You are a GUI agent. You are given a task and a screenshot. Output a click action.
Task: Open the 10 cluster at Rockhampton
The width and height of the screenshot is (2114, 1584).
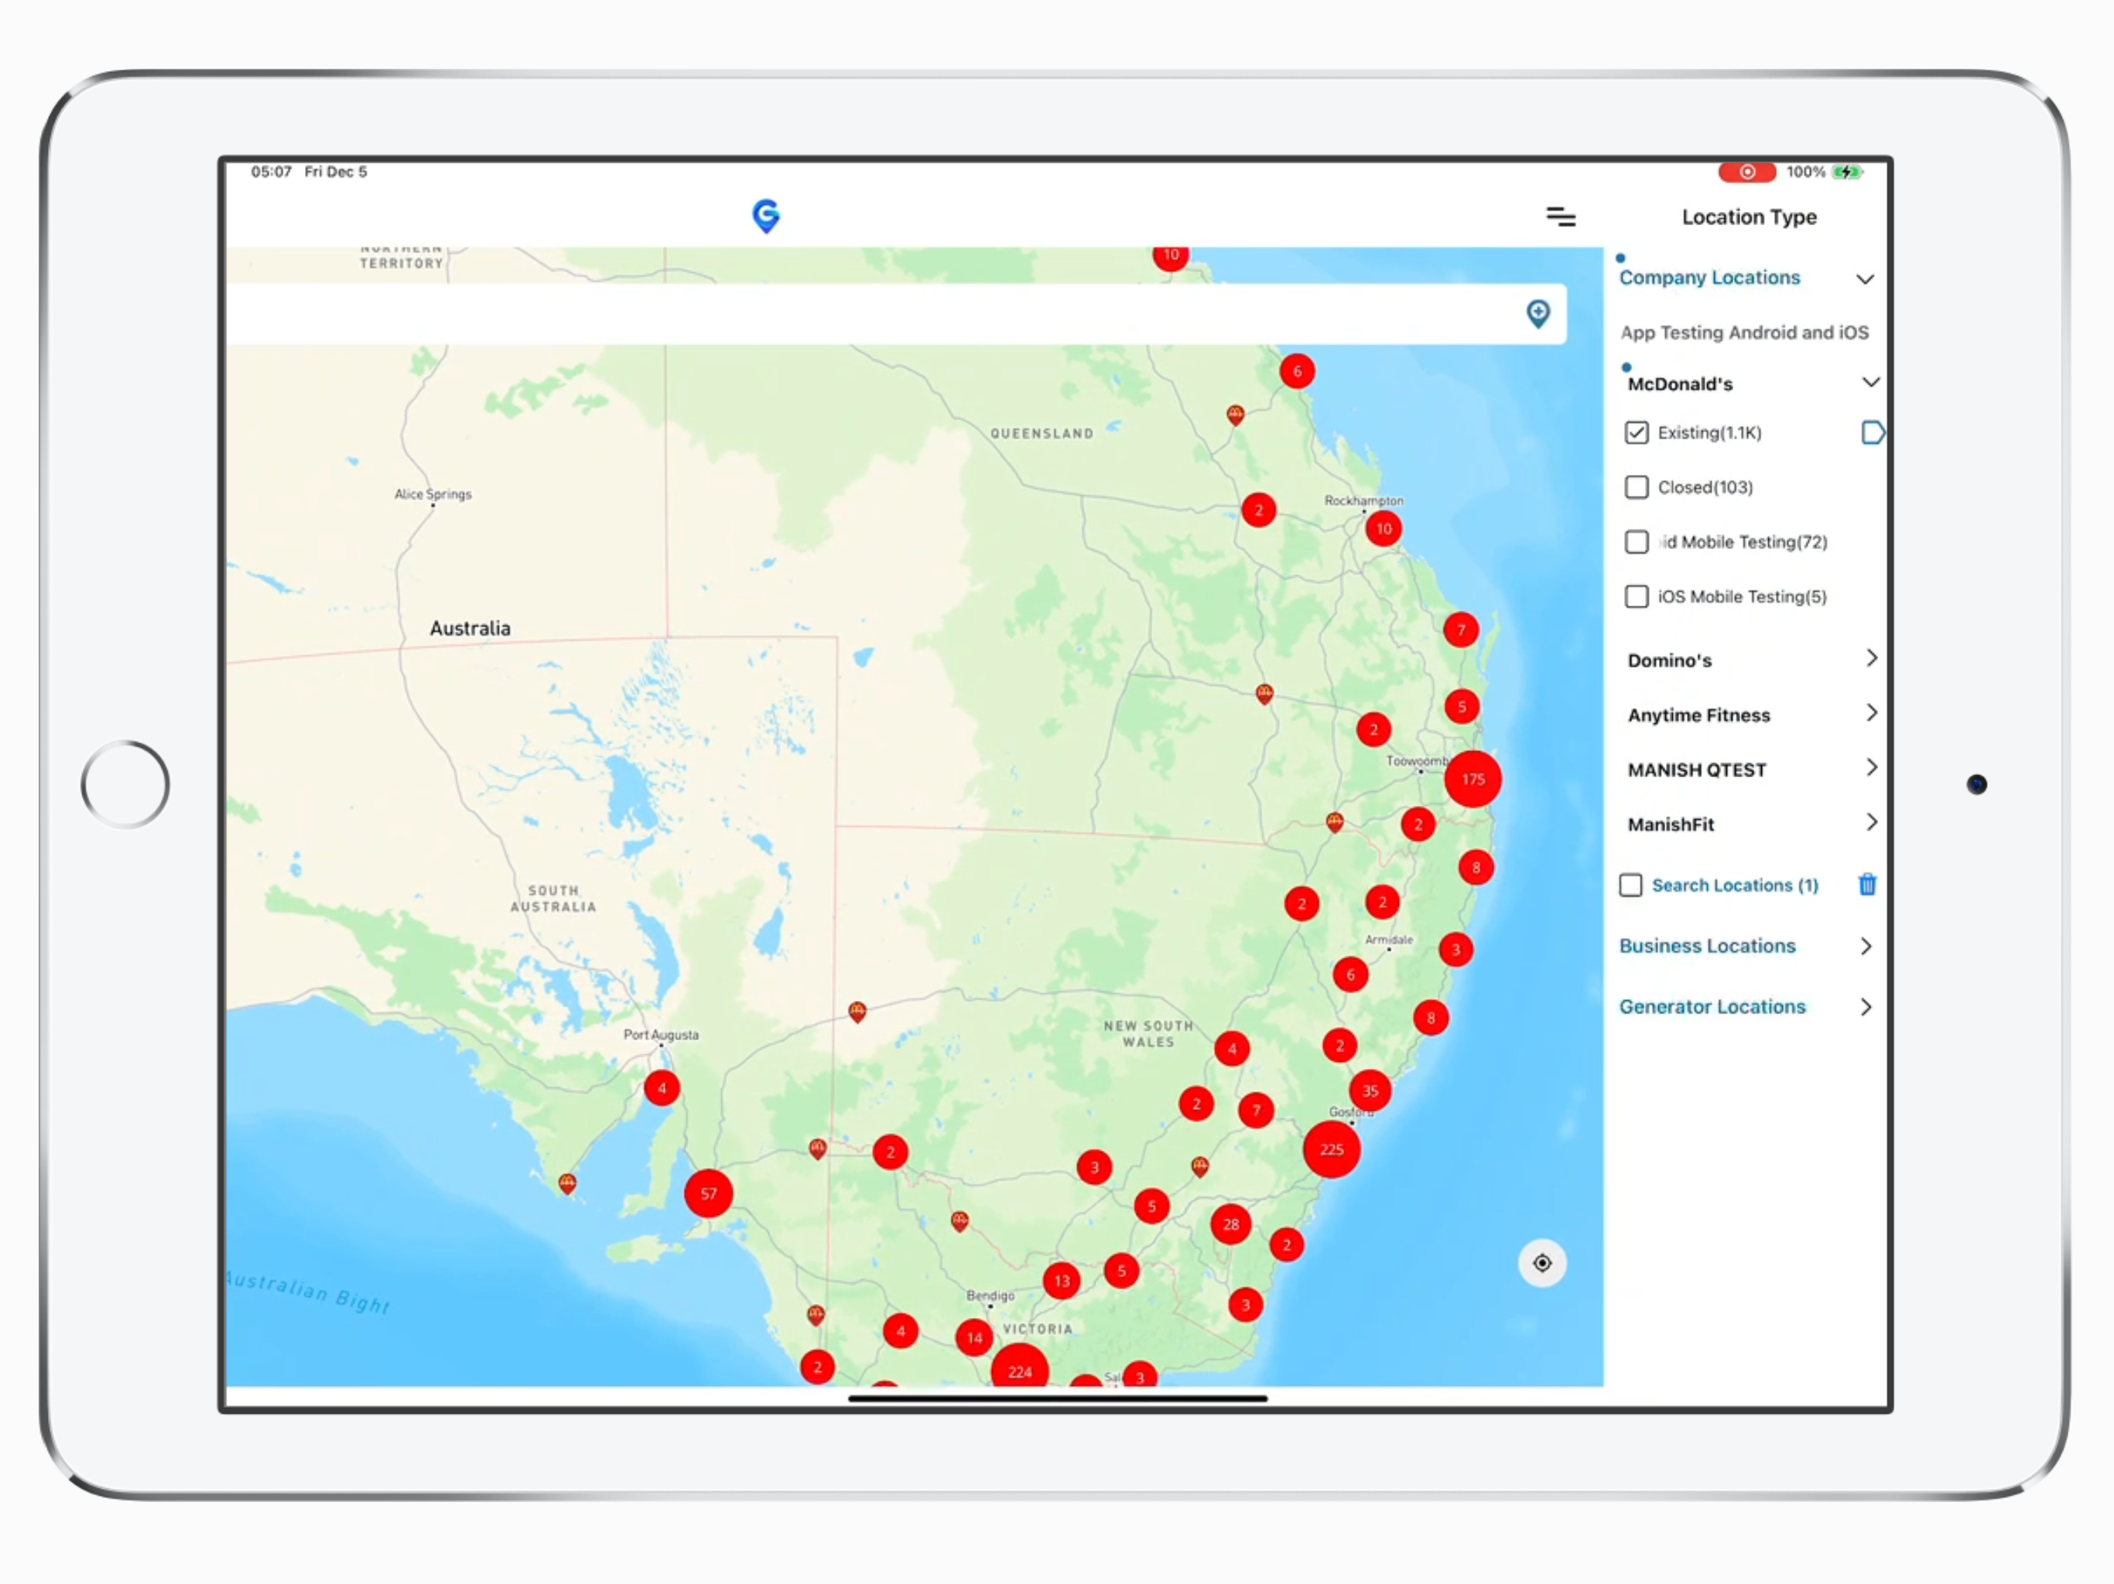click(x=1383, y=528)
